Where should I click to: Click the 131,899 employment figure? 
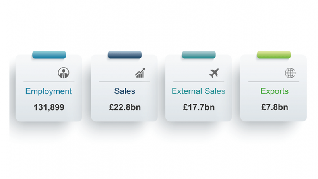[x=49, y=107]
